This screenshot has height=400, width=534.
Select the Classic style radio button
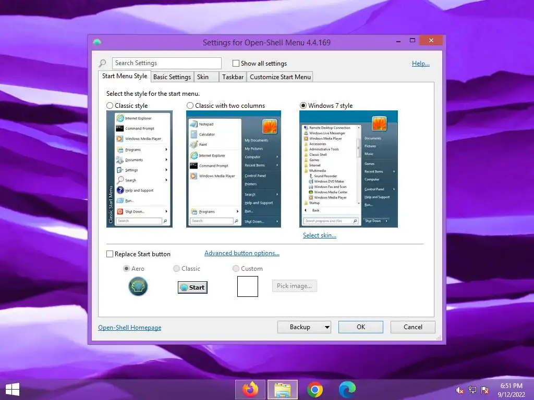click(110, 105)
